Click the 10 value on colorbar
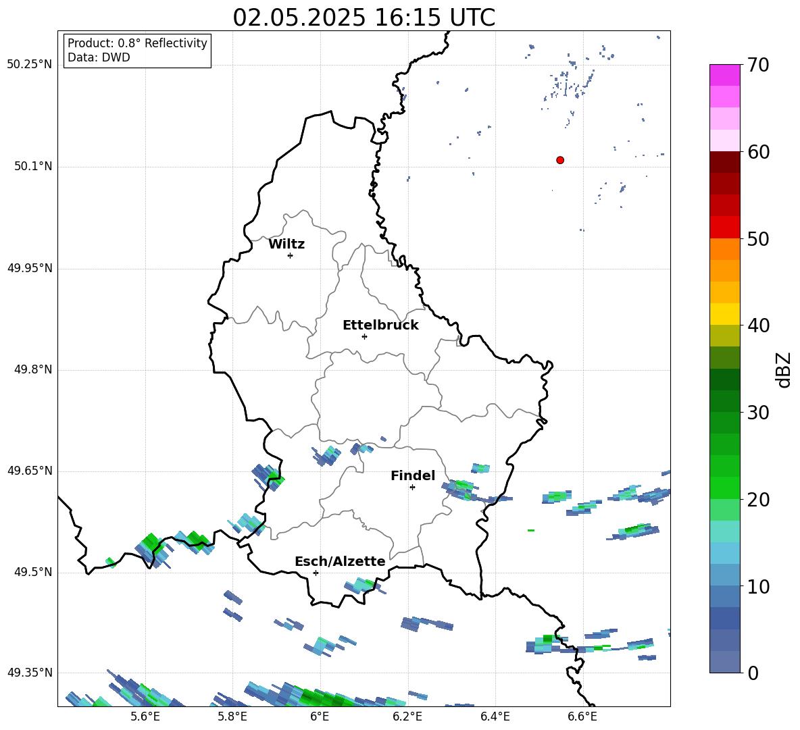800x730 pixels. click(x=758, y=587)
